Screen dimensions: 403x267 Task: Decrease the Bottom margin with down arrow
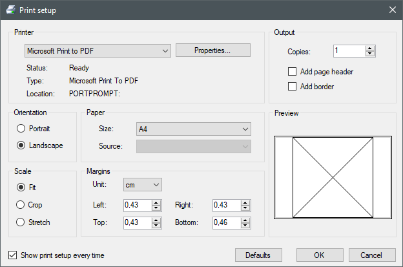click(244, 225)
